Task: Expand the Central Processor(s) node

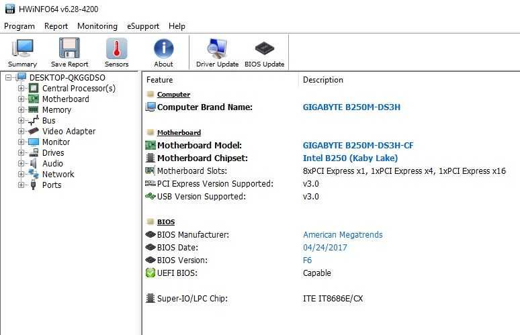Action: click(x=21, y=88)
